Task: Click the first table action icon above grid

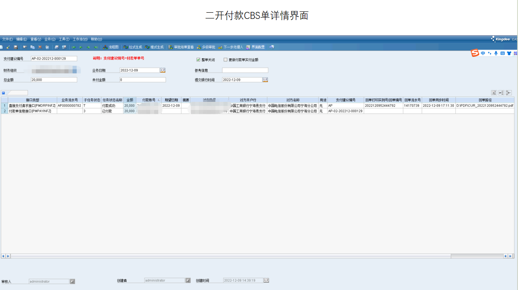Action: tap(494, 92)
